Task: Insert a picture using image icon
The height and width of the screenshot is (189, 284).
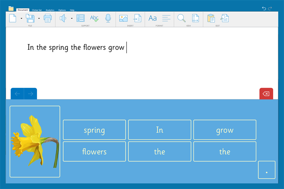Action: tap(123, 18)
